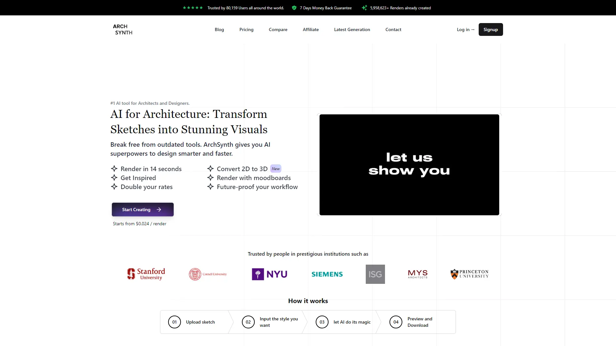Click the sparkle icon beside renders counter
Viewport: 616px width, 346px height.
tap(364, 8)
